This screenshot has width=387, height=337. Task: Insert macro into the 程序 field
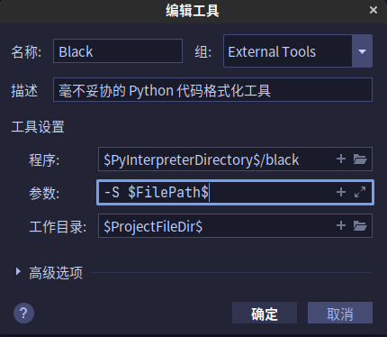point(341,159)
